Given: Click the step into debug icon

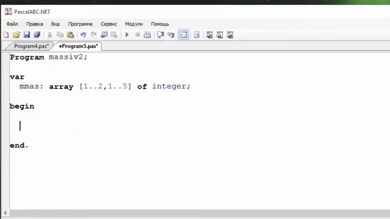Looking at the screenshot, I should click(171, 35).
